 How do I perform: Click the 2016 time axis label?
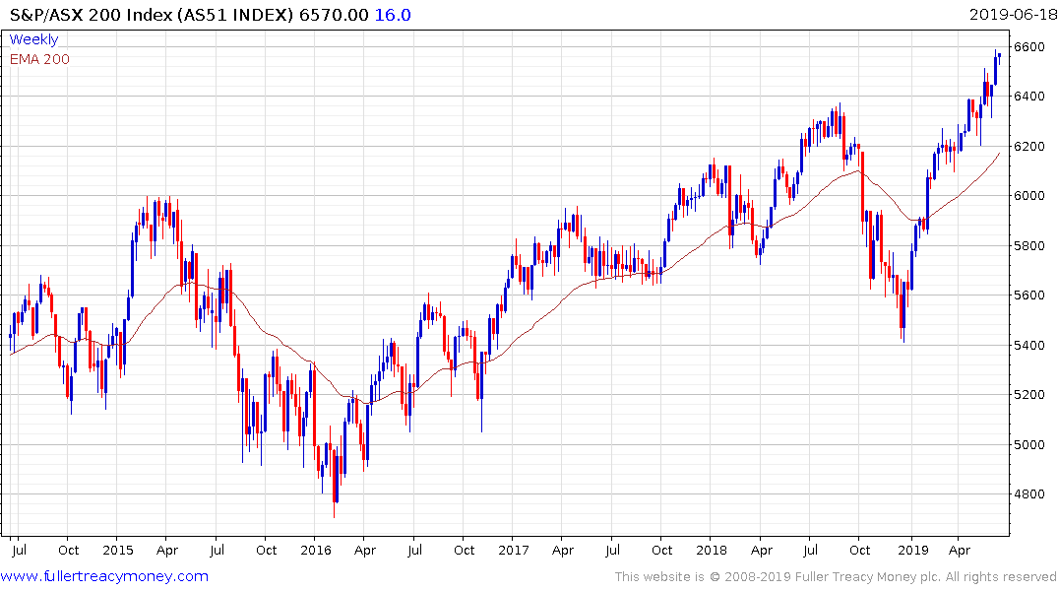[315, 550]
